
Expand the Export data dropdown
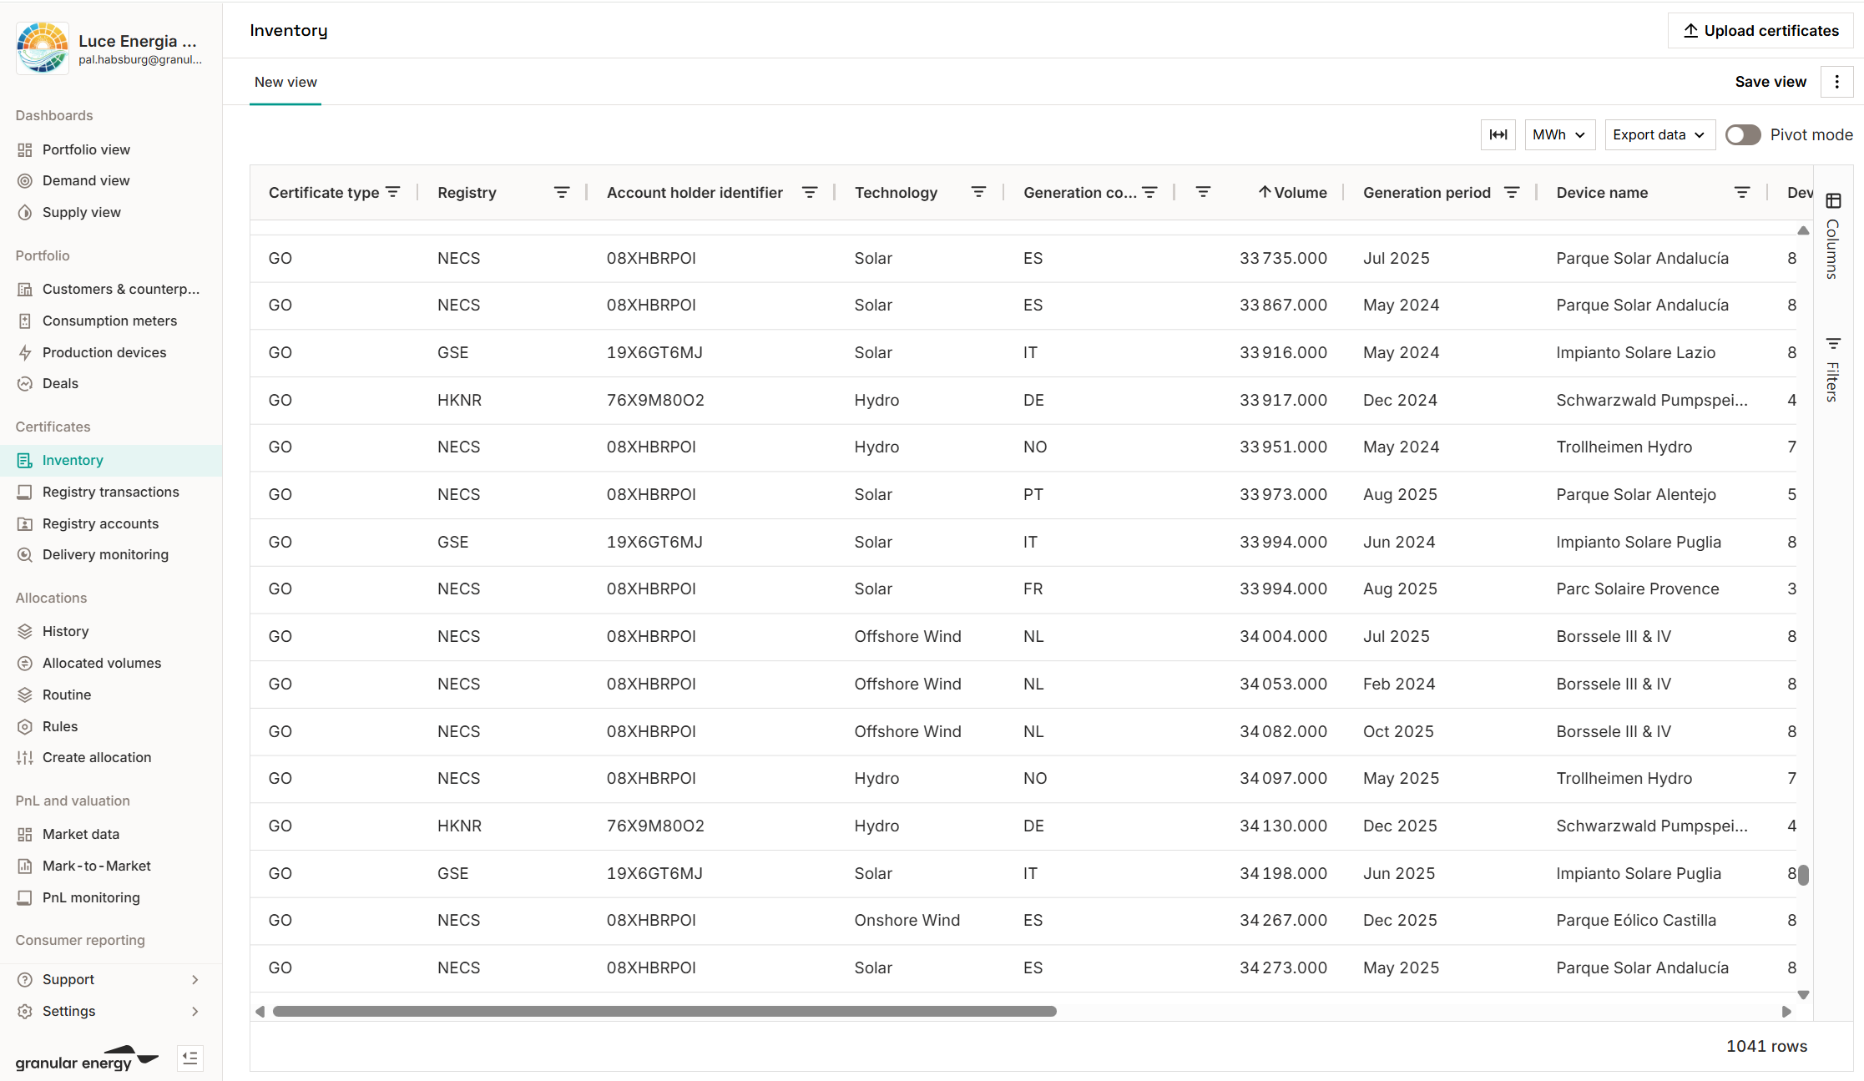(x=1659, y=134)
